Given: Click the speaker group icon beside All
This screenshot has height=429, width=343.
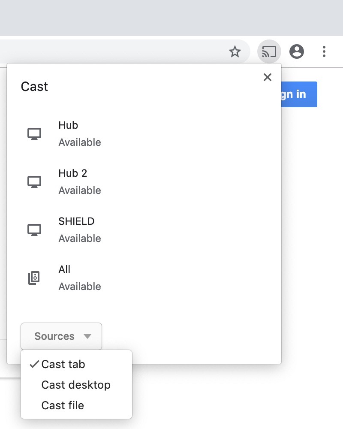Looking at the screenshot, I should [x=34, y=278].
